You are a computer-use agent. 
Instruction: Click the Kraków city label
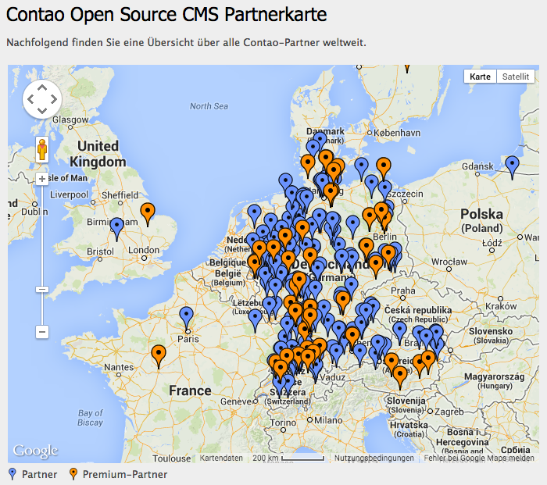501,306
